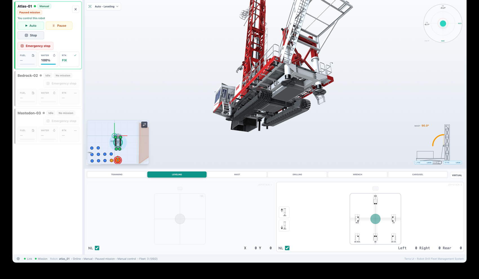Open the Auto - Leveling view dropdown
This screenshot has height=279, width=479.
[104, 6]
